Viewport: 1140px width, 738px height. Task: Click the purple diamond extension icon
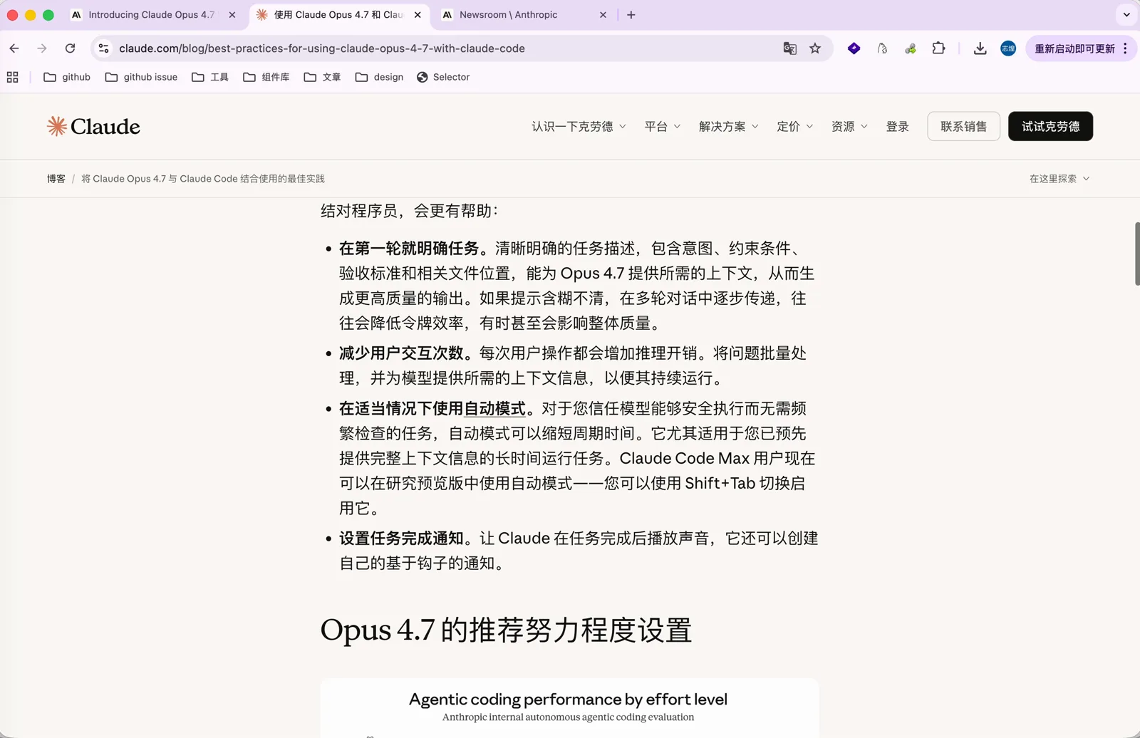pyautogui.click(x=854, y=48)
